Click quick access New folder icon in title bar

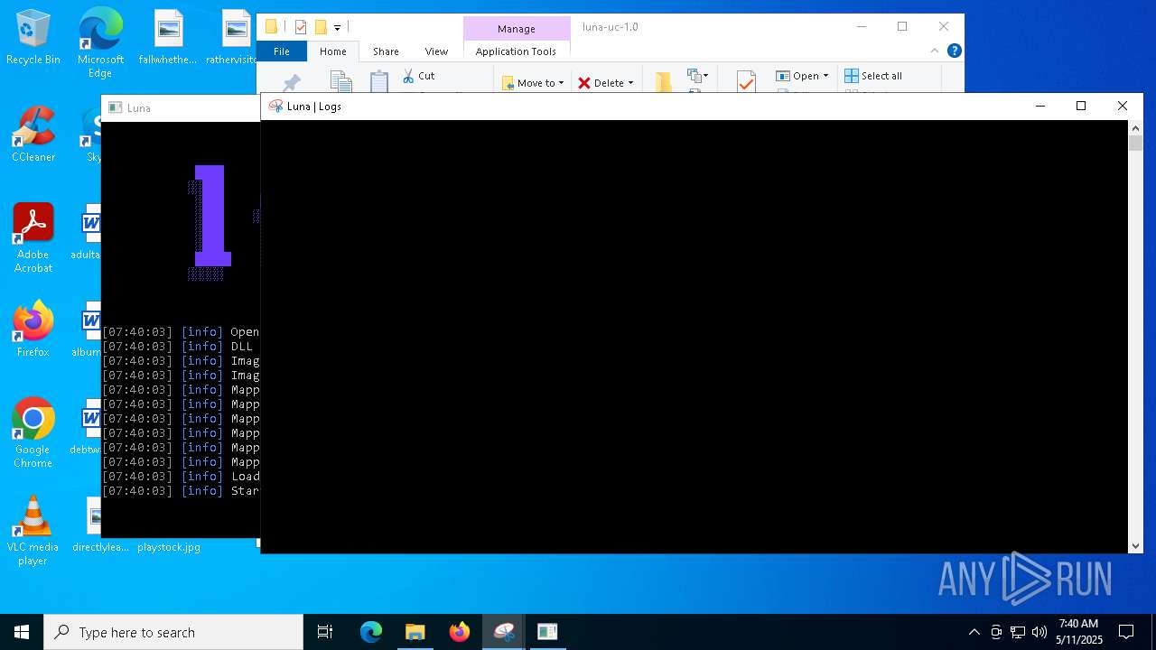[x=321, y=27]
